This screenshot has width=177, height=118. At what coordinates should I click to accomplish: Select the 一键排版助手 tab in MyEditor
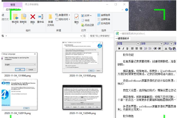[x=122, y=38]
